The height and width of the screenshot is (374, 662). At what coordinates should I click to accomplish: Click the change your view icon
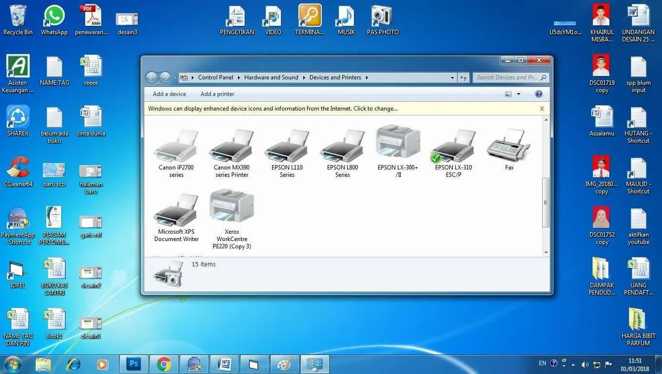click(508, 94)
